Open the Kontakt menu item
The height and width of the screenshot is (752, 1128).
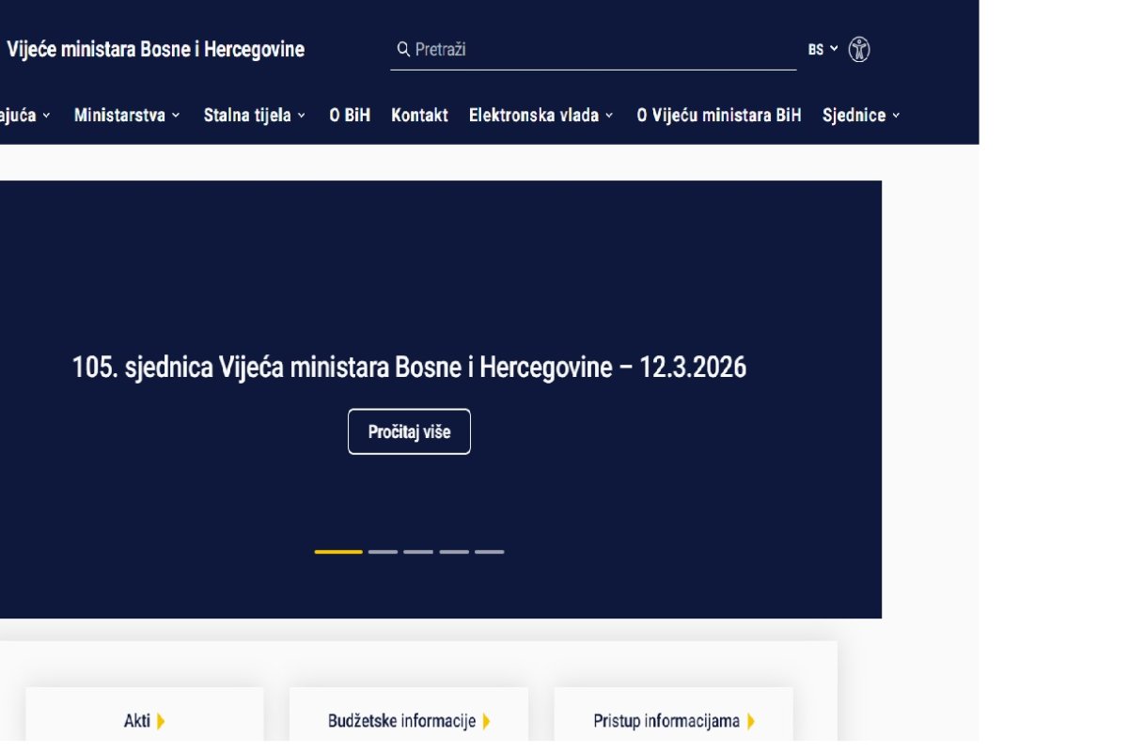pos(419,115)
